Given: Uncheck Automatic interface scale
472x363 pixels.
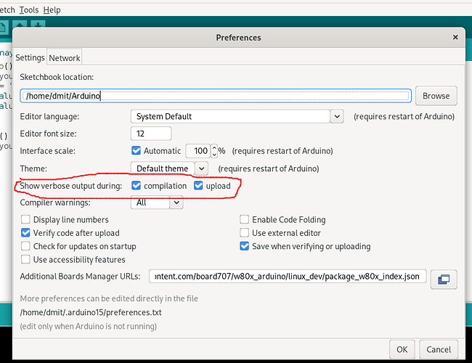Looking at the screenshot, I should 136,150.
